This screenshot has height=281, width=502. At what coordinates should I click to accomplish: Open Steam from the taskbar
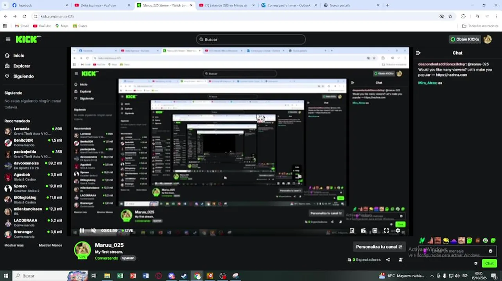point(184,276)
